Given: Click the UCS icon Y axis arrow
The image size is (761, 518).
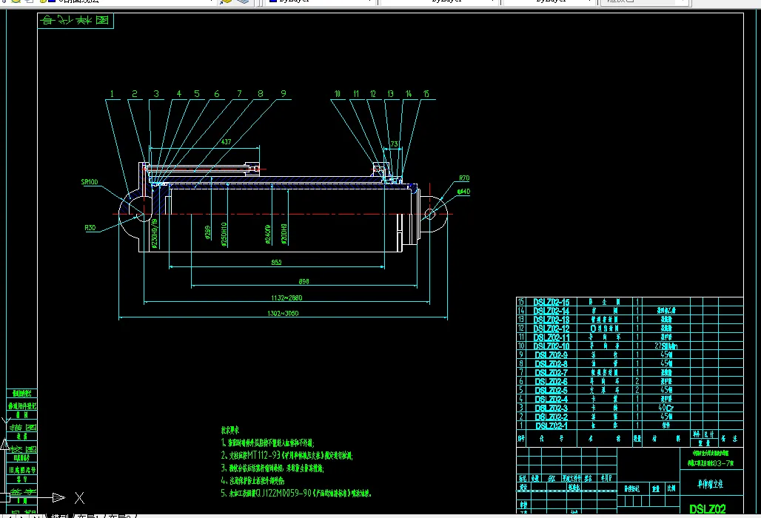Looking at the screenshot, I should click(4, 445).
